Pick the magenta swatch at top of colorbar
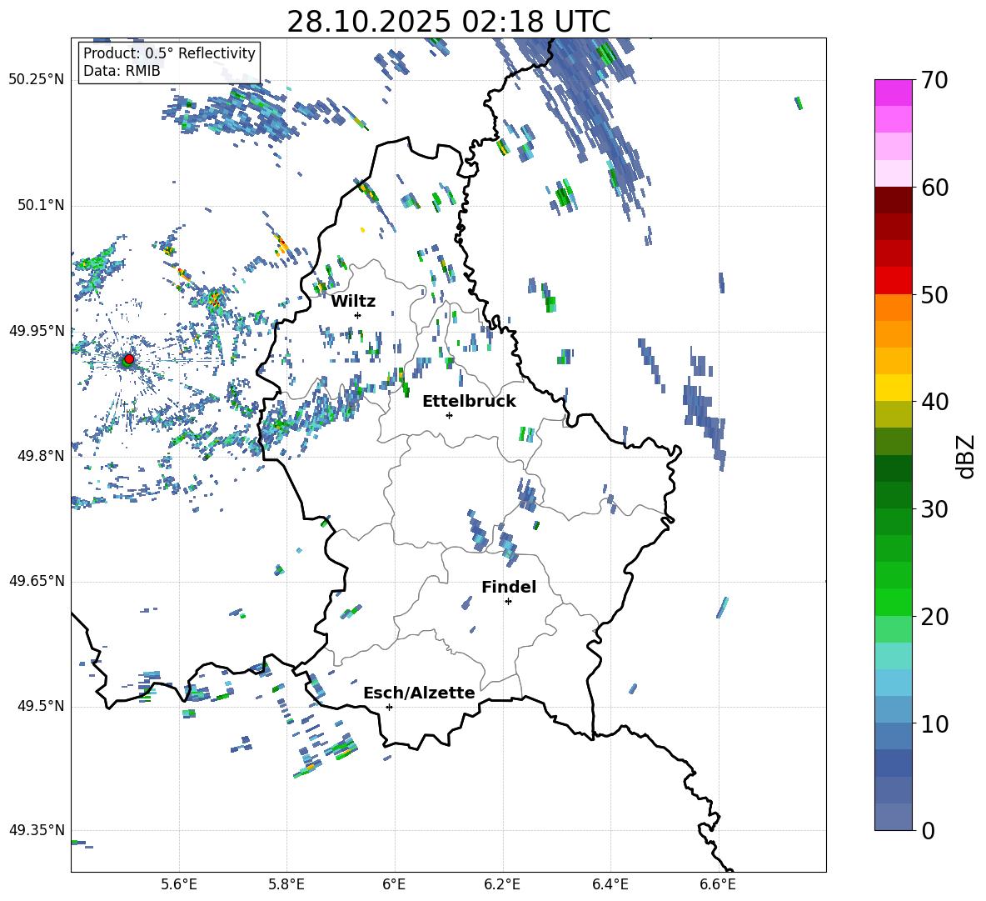This screenshot has width=986, height=901. click(x=894, y=93)
